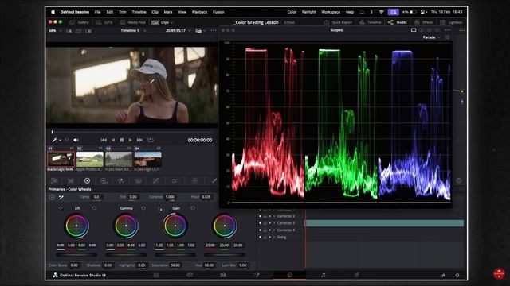The image size is (510, 286).
Task: Open the Motion Effects palette icon
Action: (138, 180)
